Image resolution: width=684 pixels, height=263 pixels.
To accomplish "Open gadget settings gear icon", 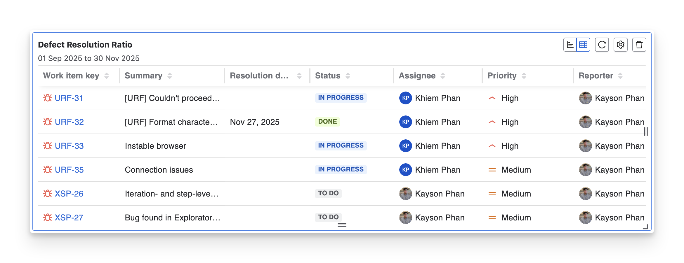I will tap(620, 45).
